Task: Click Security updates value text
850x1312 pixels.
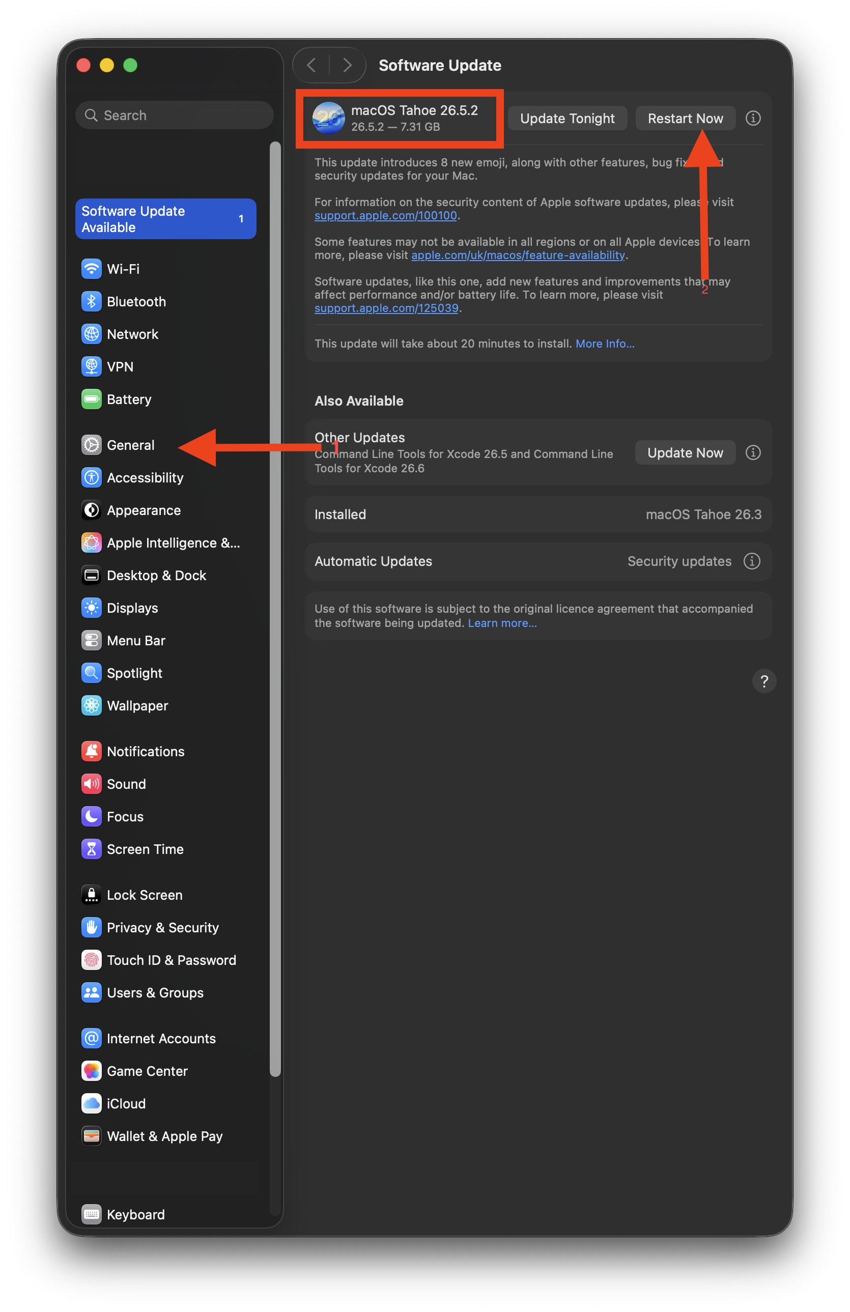Action: tap(679, 561)
